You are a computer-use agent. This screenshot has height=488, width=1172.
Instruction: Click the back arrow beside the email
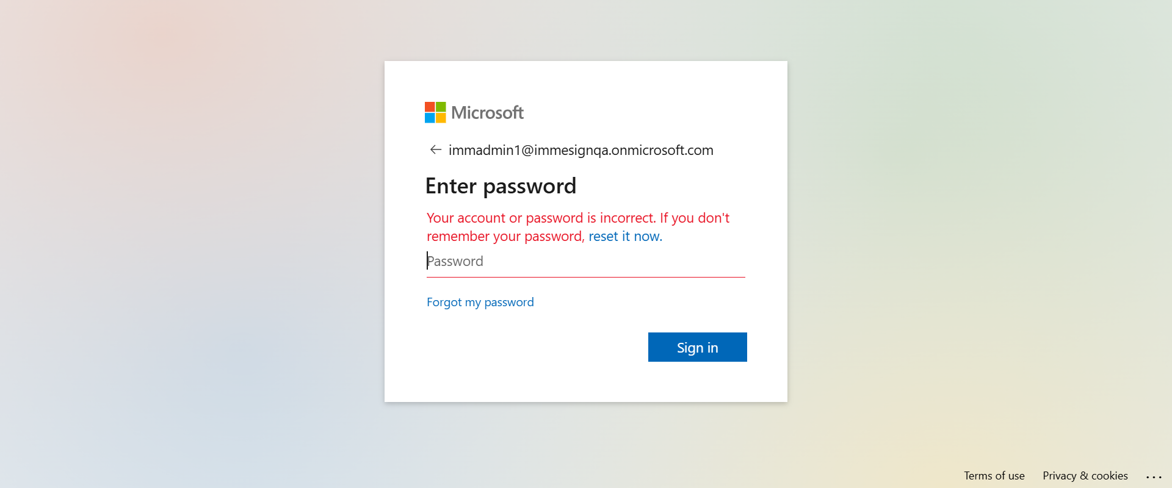435,150
